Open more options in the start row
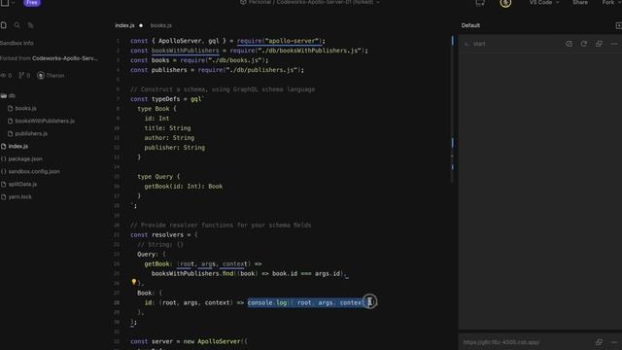 (614, 44)
